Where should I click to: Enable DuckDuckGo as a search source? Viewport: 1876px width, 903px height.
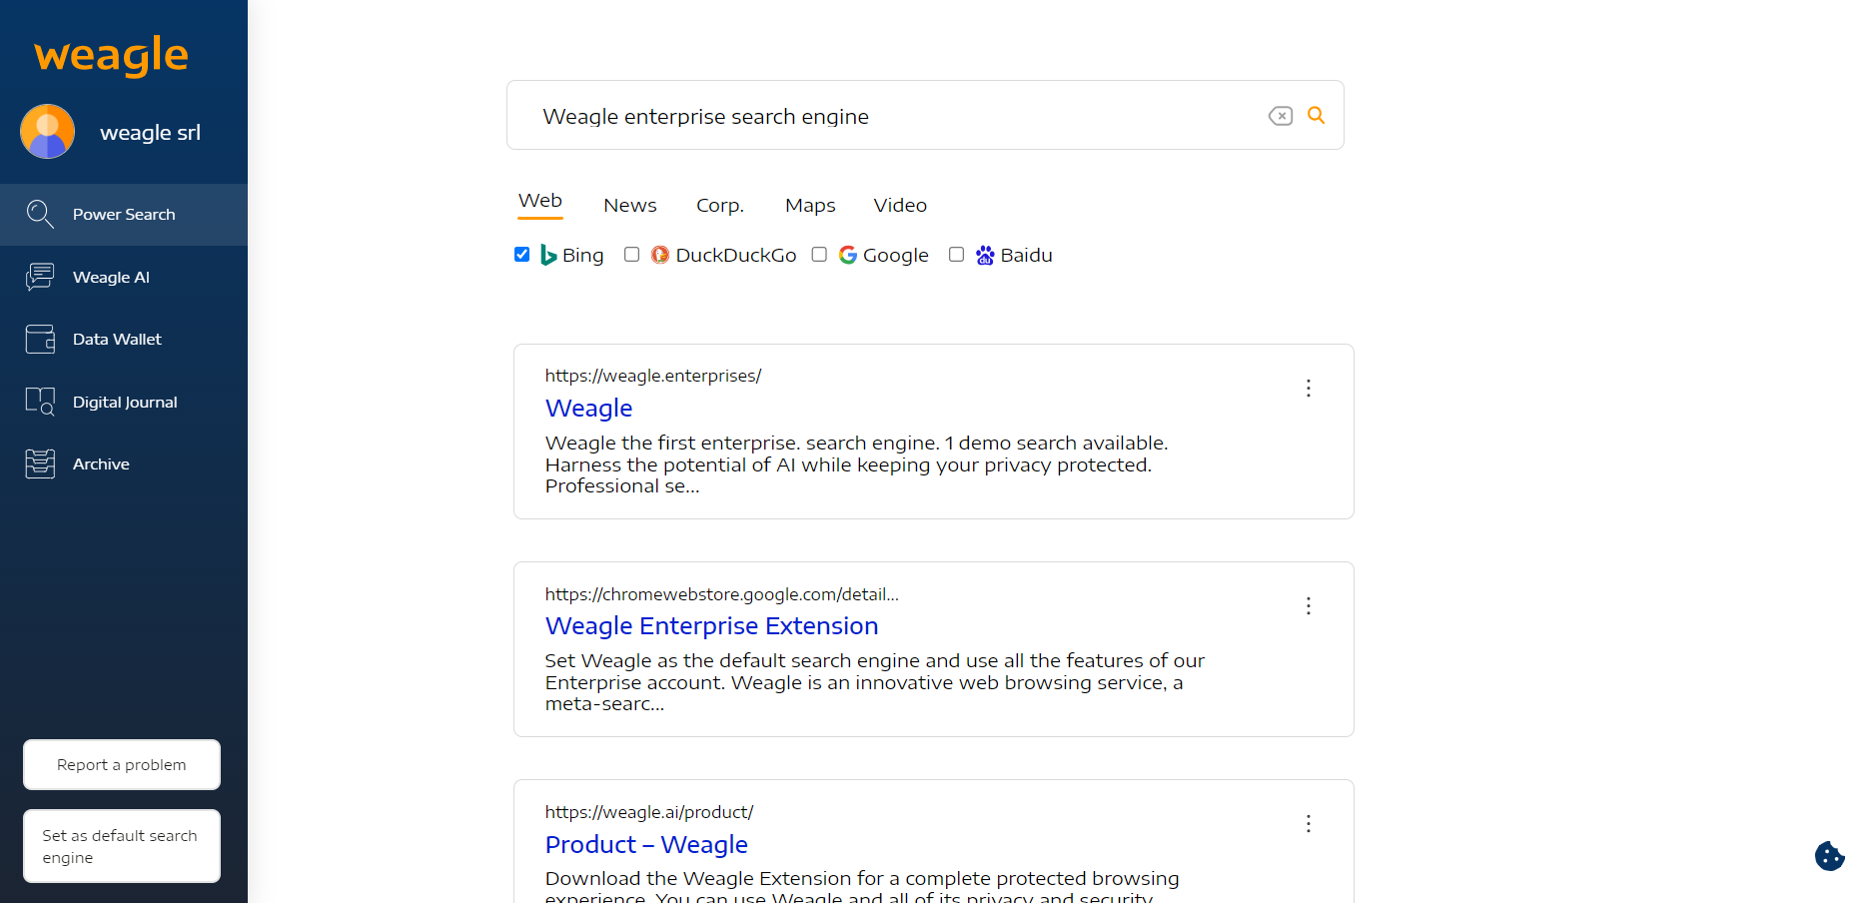[x=631, y=254]
